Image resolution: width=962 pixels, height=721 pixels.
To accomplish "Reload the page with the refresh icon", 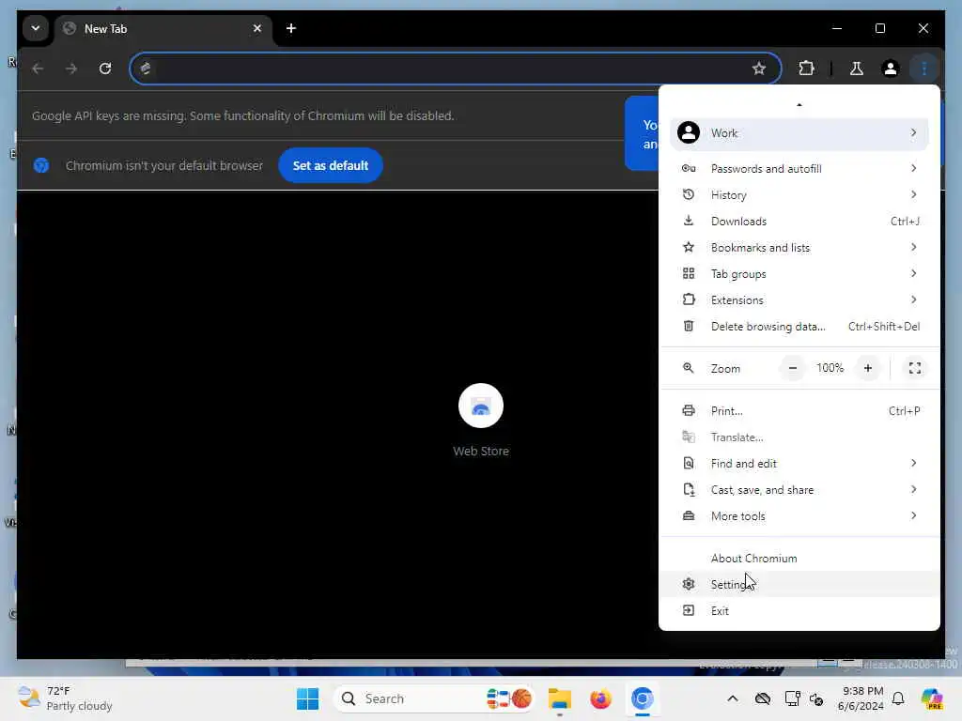I will (x=105, y=68).
